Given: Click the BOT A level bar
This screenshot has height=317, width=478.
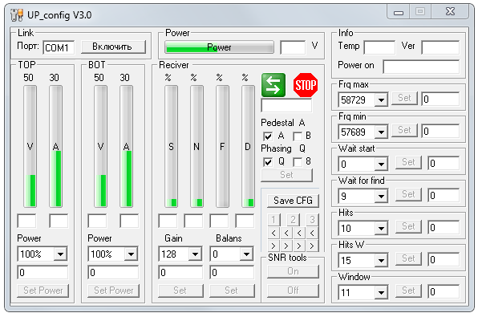Looking at the screenshot, I should (126, 146).
